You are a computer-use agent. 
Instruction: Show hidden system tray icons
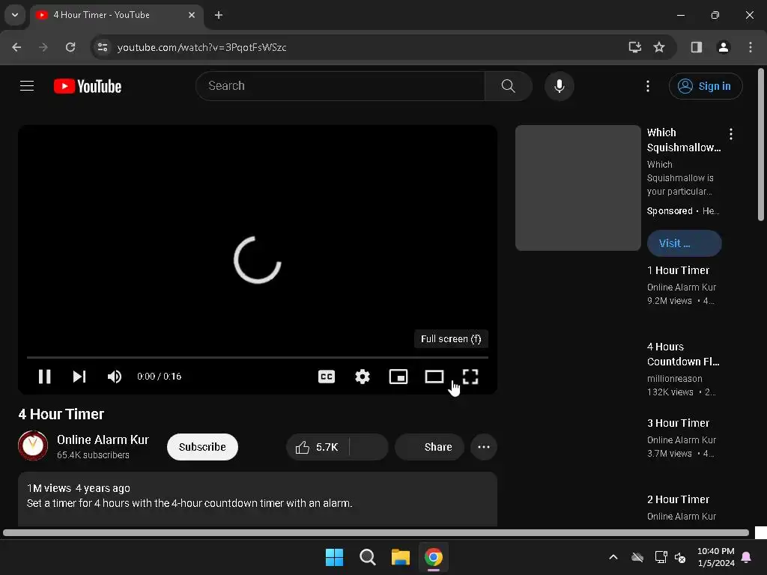tap(613, 557)
